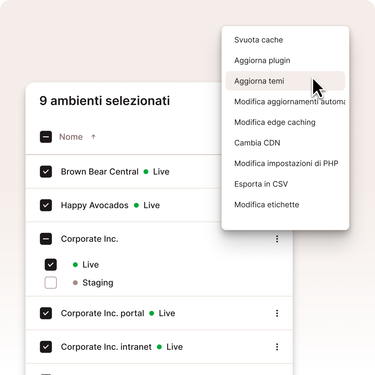Screen dimensions: 375x375
Task: Click the Staging status dot under Corporate Inc.
Action: click(75, 283)
